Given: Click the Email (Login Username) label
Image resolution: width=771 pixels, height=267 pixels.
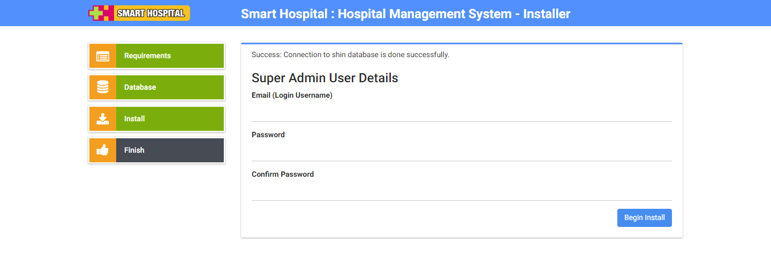Looking at the screenshot, I should [x=292, y=96].
